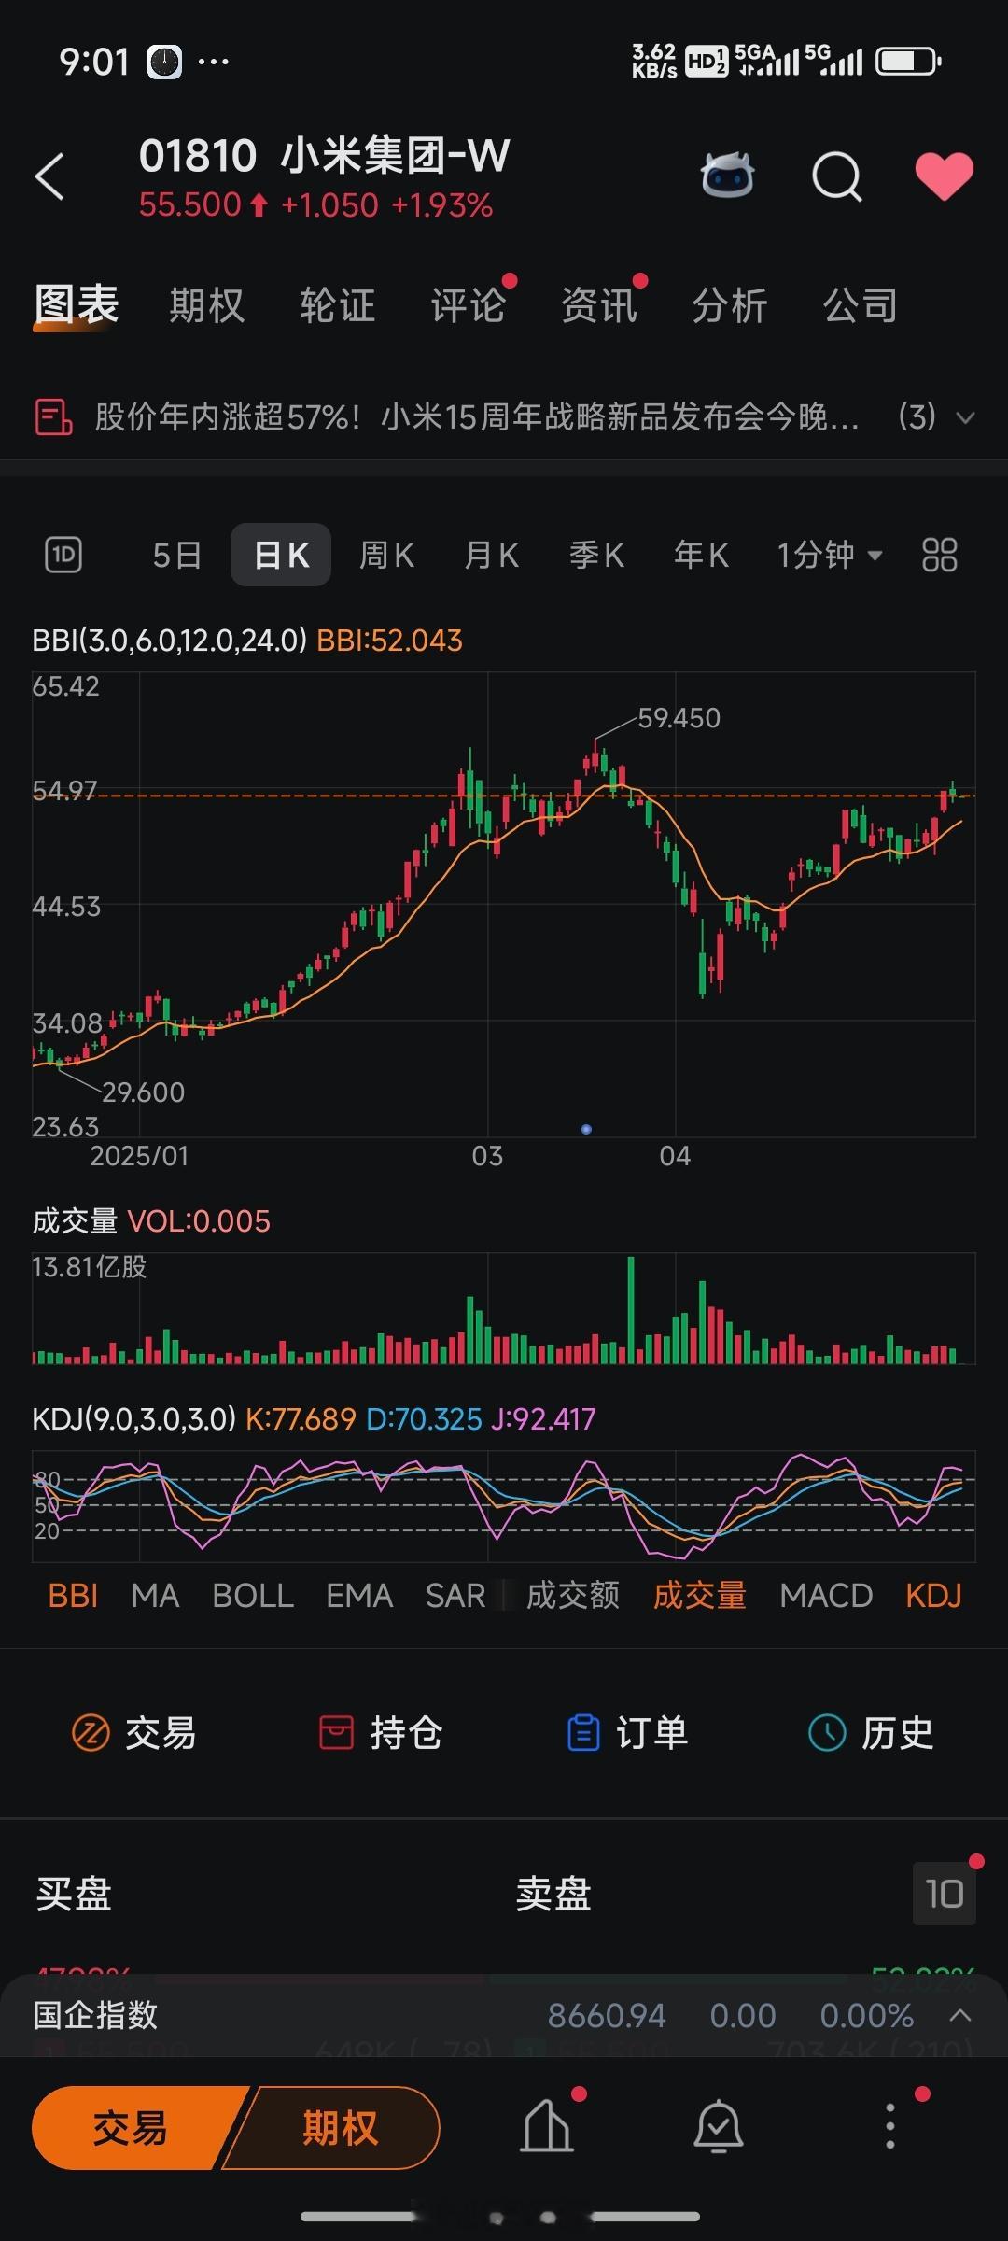Open the three-dot more menu
The height and width of the screenshot is (2241, 1008).
tap(889, 2127)
